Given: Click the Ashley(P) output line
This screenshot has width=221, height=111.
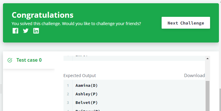Looking at the screenshot, I should (x=86, y=94).
